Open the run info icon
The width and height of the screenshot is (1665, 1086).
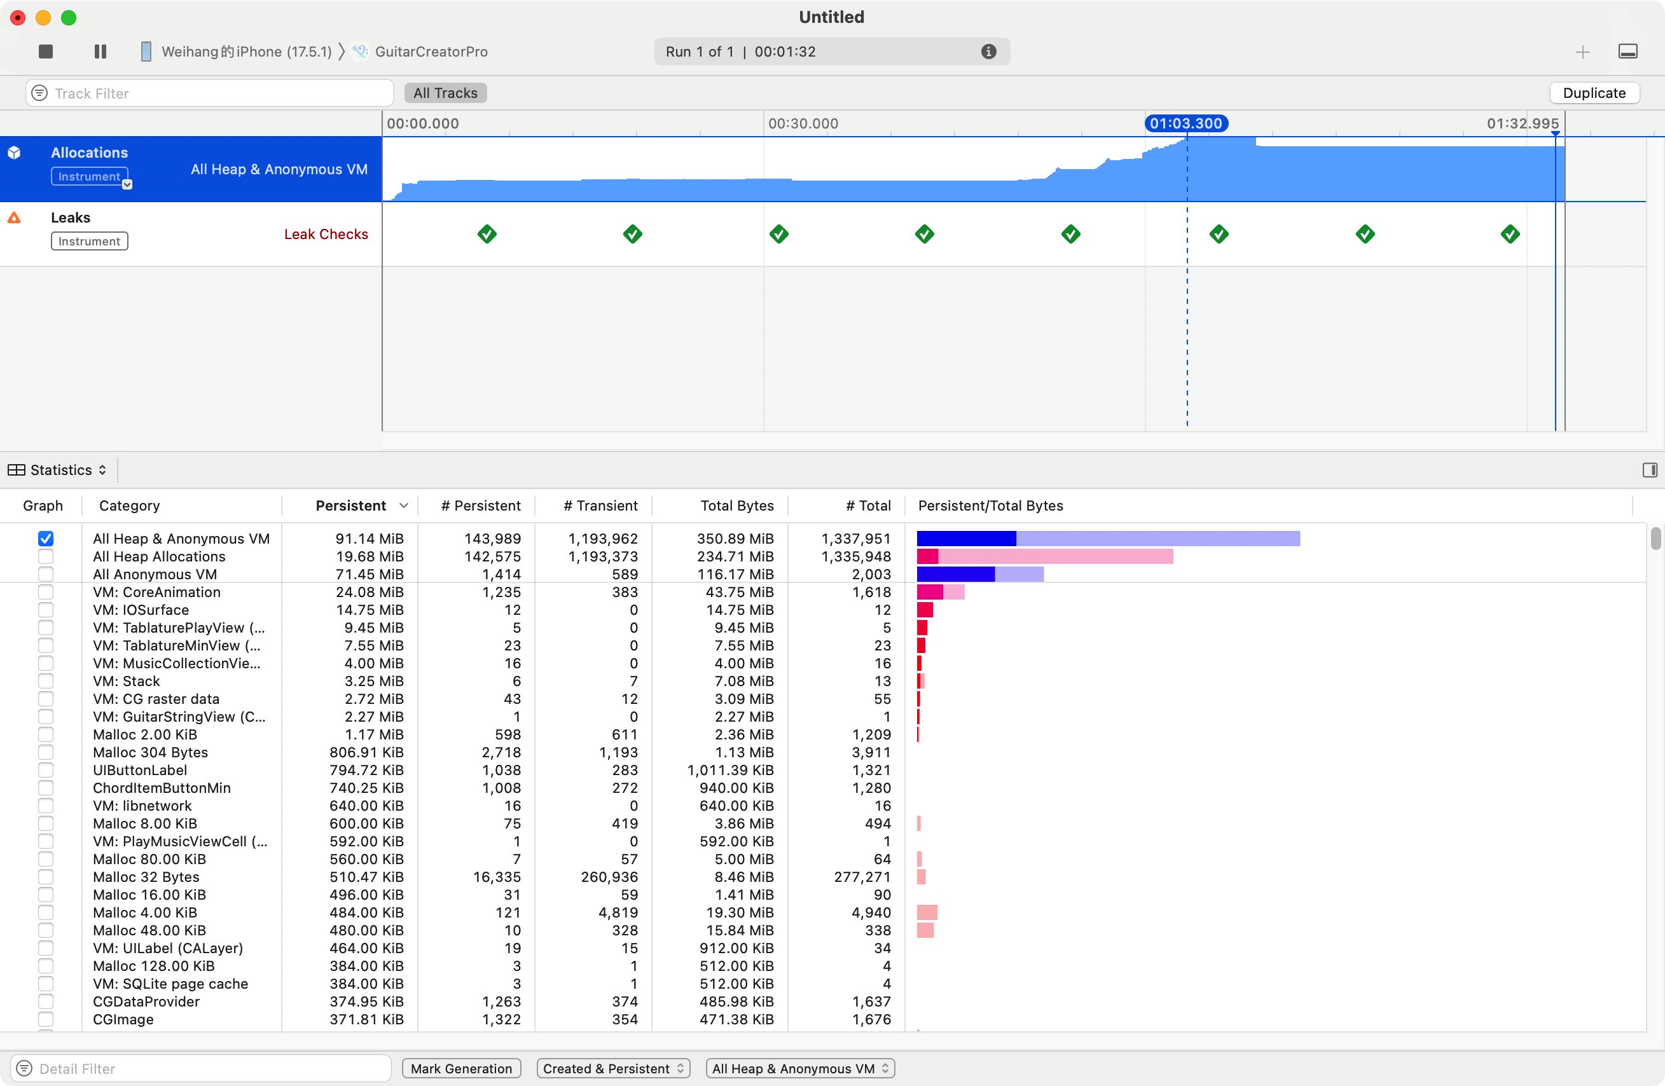[988, 51]
